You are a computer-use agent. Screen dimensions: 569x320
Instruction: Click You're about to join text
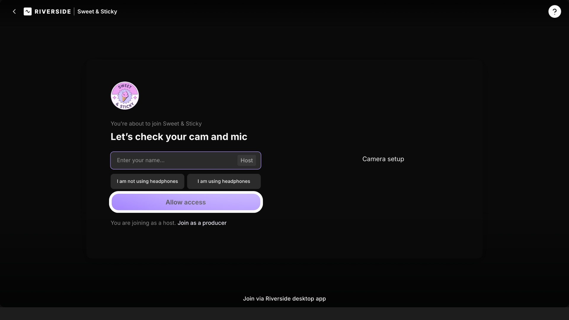pyautogui.click(x=156, y=124)
